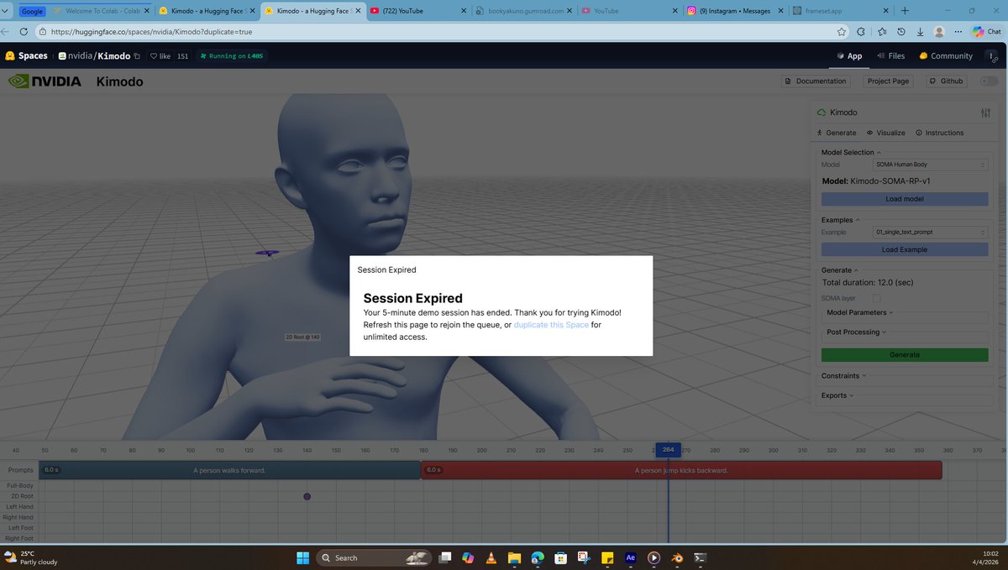Open the Copilot app from taskbar
Image resolution: width=1008 pixels, height=570 pixels.
pos(468,557)
